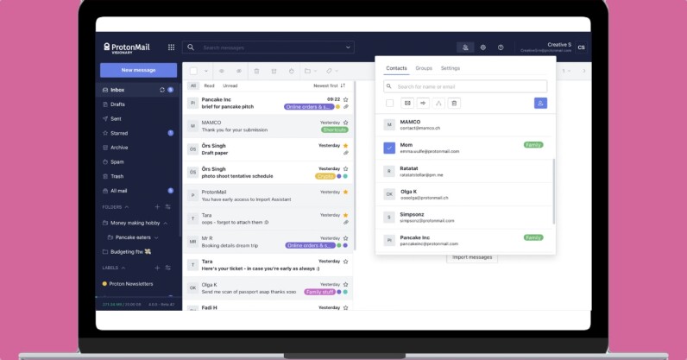The height and width of the screenshot is (360, 687).
Task: Open the Newest first sort dropdown
Action: coord(329,85)
